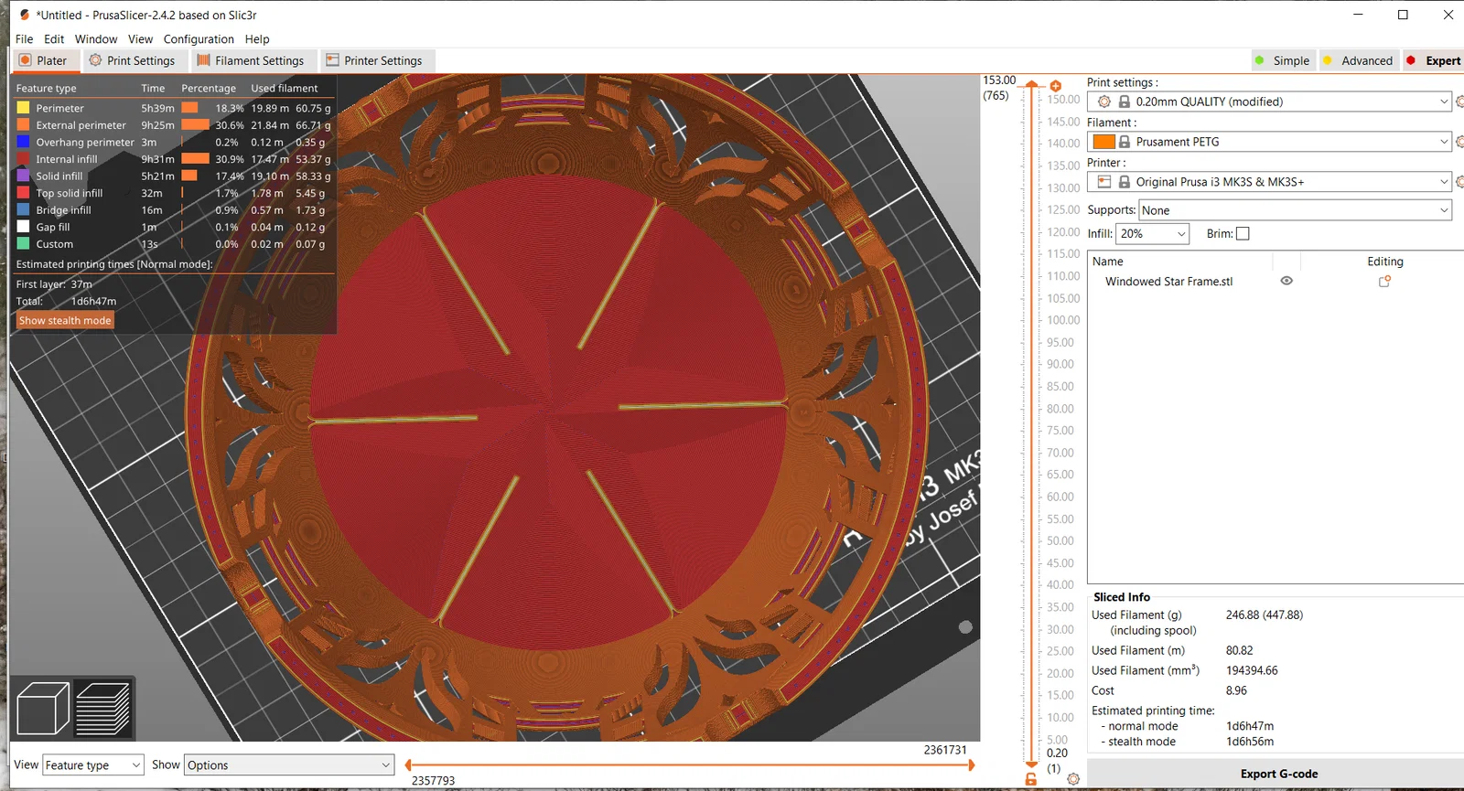Open the File menu
The width and height of the screenshot is (1464, 791).
(x=25, y=39)
